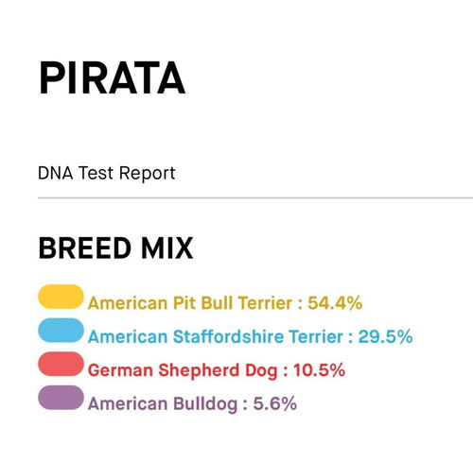
Task: Click the word Staffordshire in blue text
Action: (229, 336)
